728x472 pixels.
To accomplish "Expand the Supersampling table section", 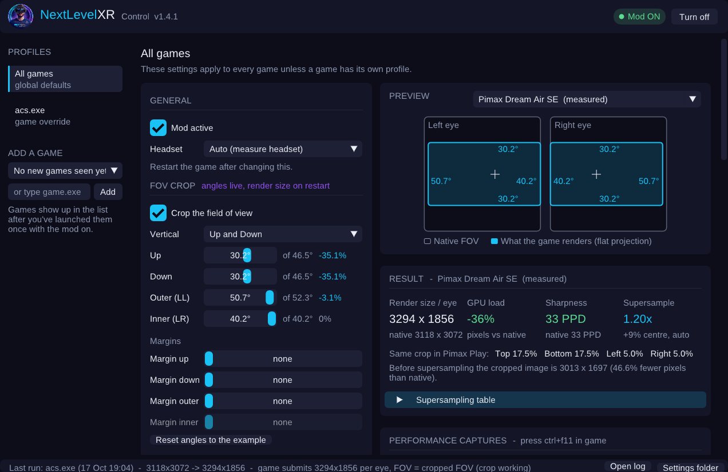I will point(545,400).
